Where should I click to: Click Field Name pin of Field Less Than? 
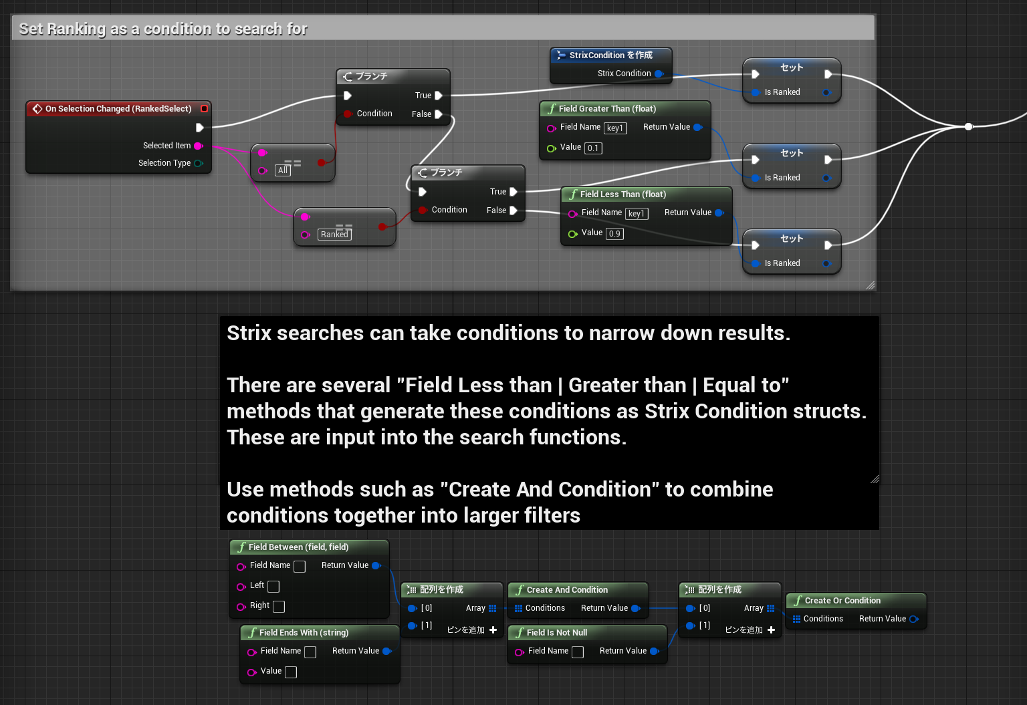point(573,214)
